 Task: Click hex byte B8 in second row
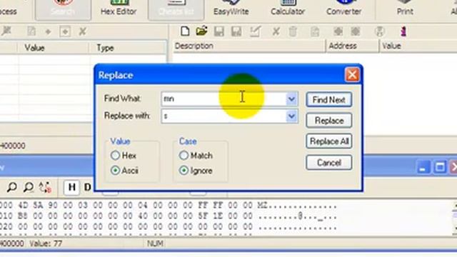point(23,216)
